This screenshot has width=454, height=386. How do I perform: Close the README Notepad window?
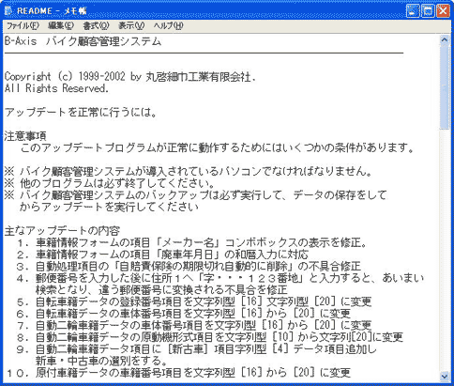(x=443, y=11)
